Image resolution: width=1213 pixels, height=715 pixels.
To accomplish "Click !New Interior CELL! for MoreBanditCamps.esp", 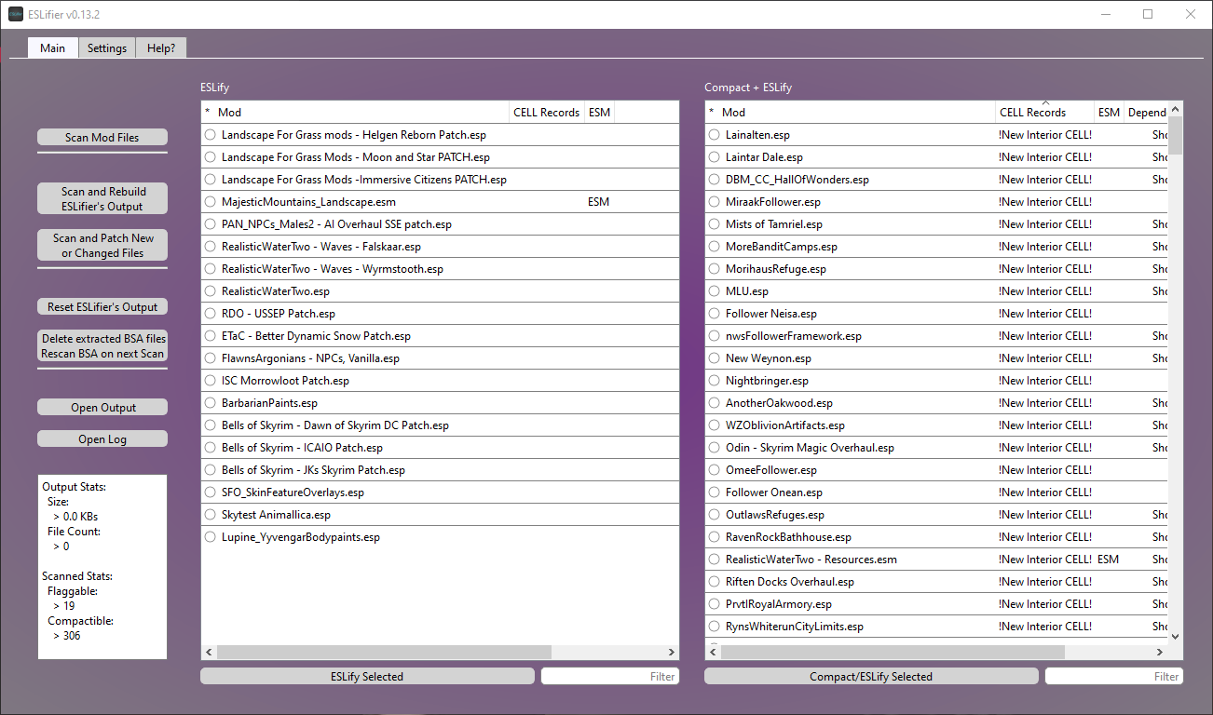I will pos(1044,247).
